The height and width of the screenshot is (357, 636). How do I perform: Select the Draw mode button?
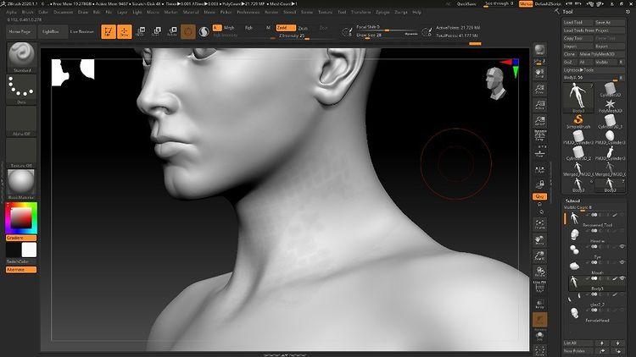125,32
